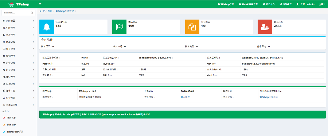Image resolution: width=328 pixels, height=136 pixels.
Task: Open the blue 官方授权 link
Action: (185, 97)
